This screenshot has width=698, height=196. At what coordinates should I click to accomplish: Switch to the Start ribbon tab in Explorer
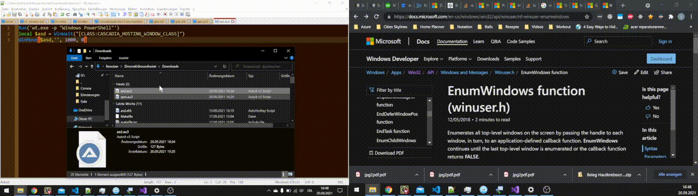pos(88,58)
